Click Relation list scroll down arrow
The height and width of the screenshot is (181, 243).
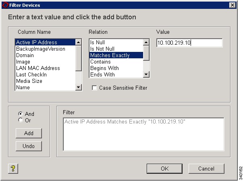pyautogui.click(x=146, y=74)
